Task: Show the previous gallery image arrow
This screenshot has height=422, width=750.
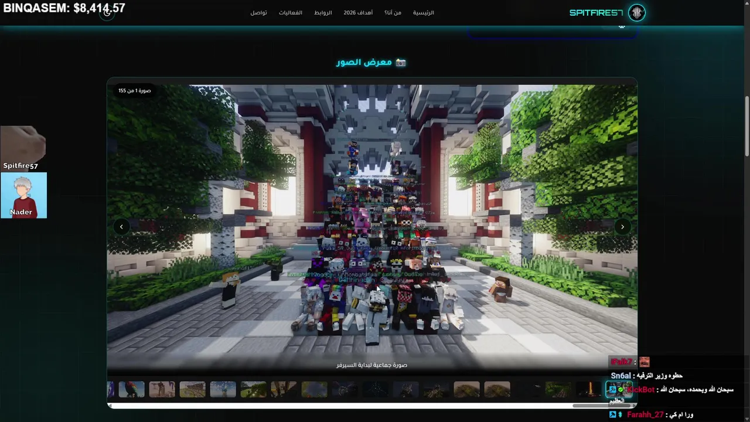Action: [121, 227]
